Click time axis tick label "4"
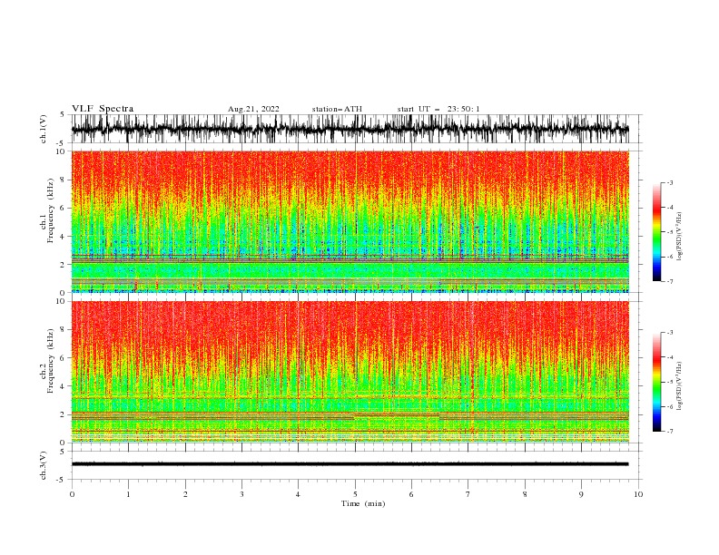The width and height of the screenshot is (719, 555). pos(298,494)
